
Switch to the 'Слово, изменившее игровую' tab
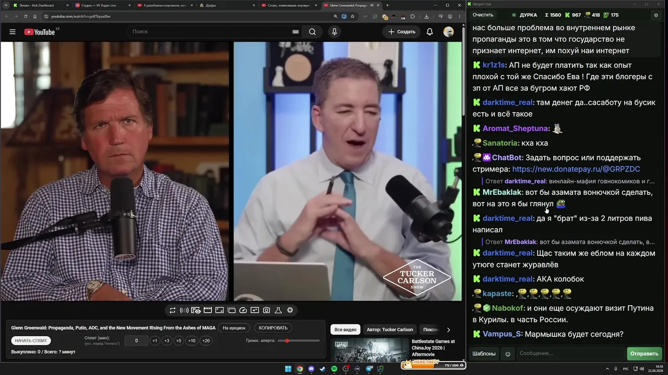(x=289, y=5)
